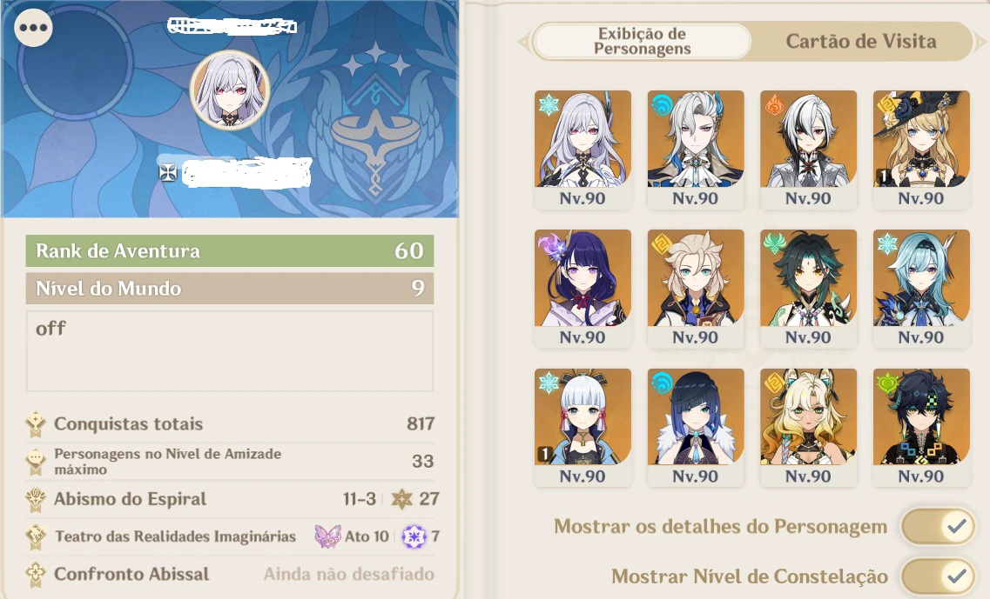Open the Rank de Aventura bar
Viewport: 990px width, 599px height.
click(230, 251)
